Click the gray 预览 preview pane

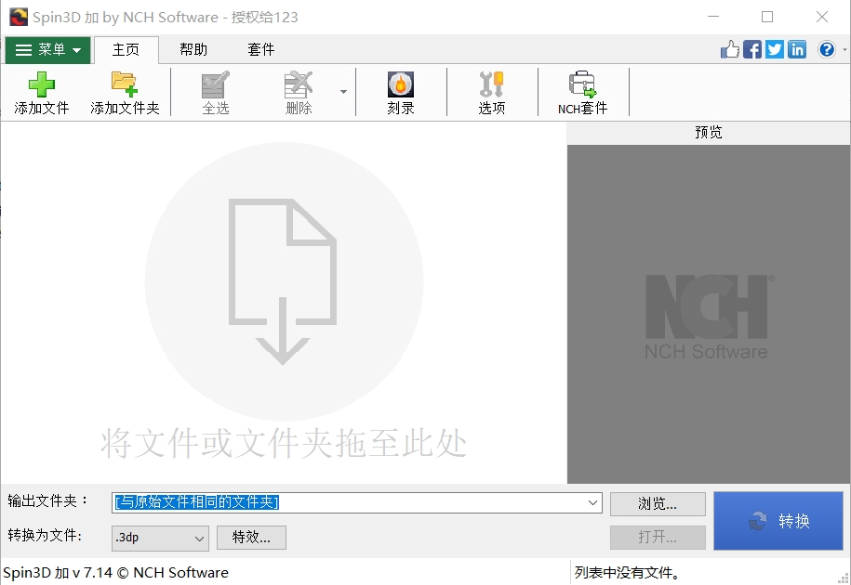(x=709, y=314)
